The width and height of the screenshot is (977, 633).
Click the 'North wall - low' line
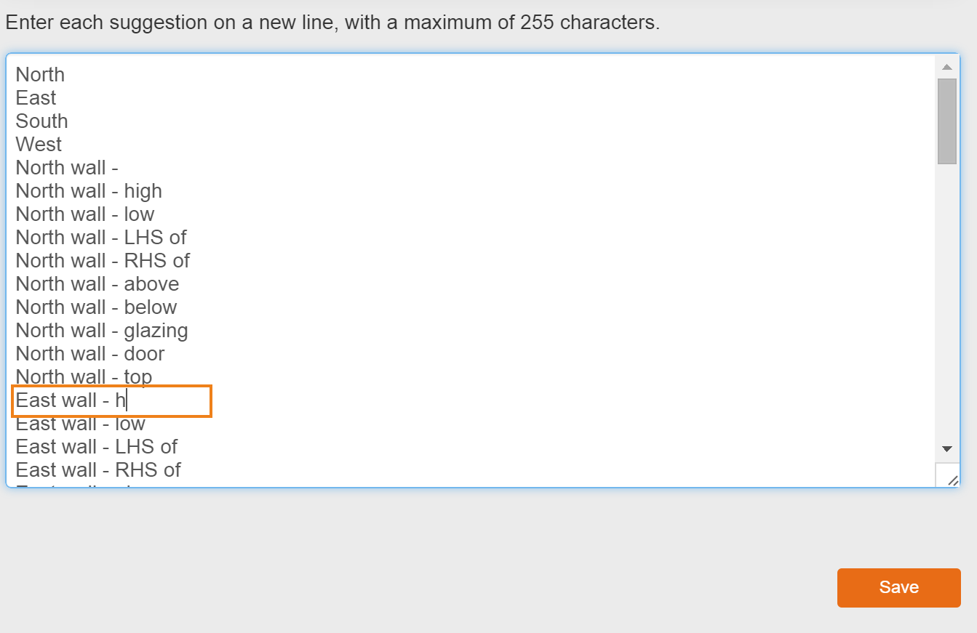point(85,214)
